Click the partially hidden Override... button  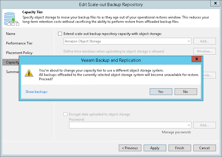coord(210,75)
